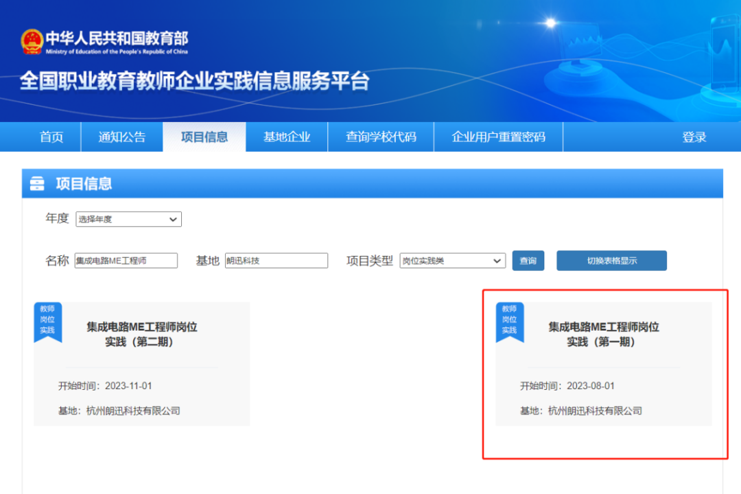Click the 登录 link
The image size is (741, 494).
coord(694,137)
